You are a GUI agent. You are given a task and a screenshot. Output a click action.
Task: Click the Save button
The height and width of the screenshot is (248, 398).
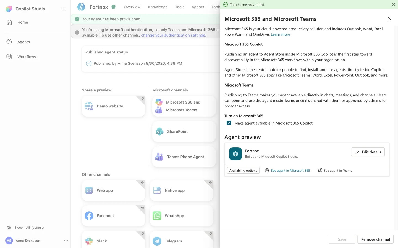pos(342,239)
